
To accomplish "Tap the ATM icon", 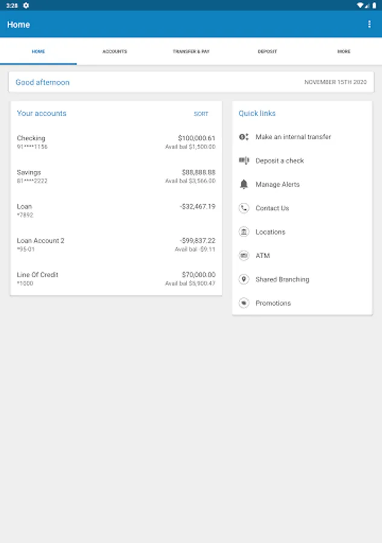I will pyautogui.click(x=244, y=256).
